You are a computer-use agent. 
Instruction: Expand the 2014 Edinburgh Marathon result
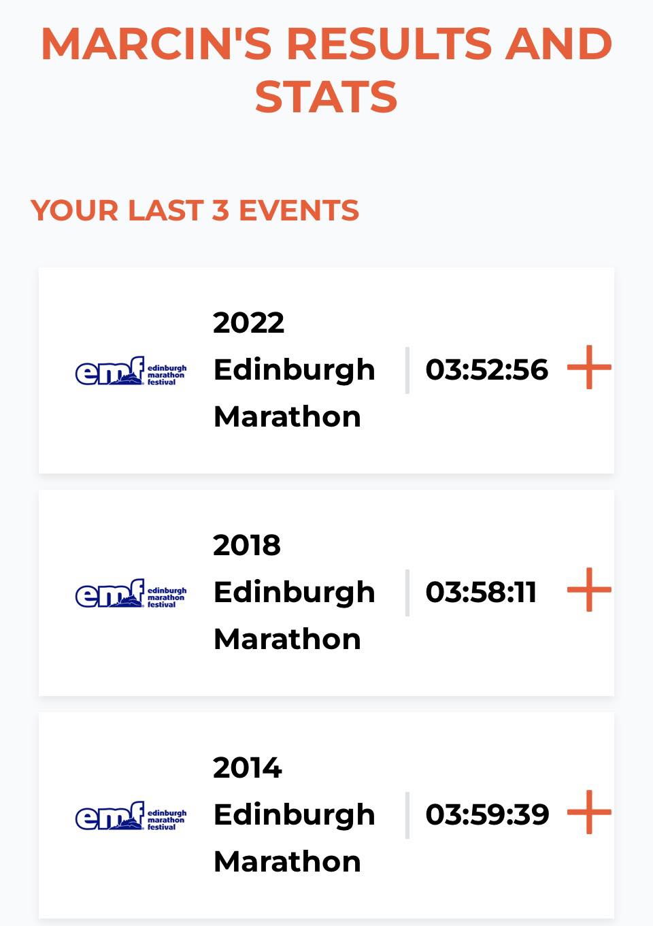(x=589, y=812)
